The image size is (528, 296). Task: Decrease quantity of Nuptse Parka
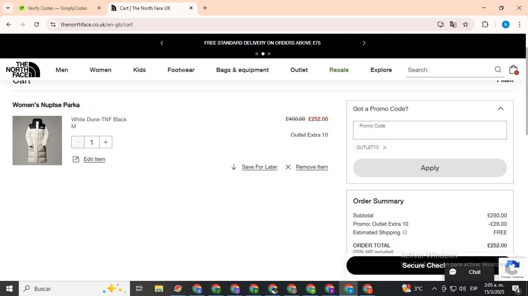pos(78,142)
